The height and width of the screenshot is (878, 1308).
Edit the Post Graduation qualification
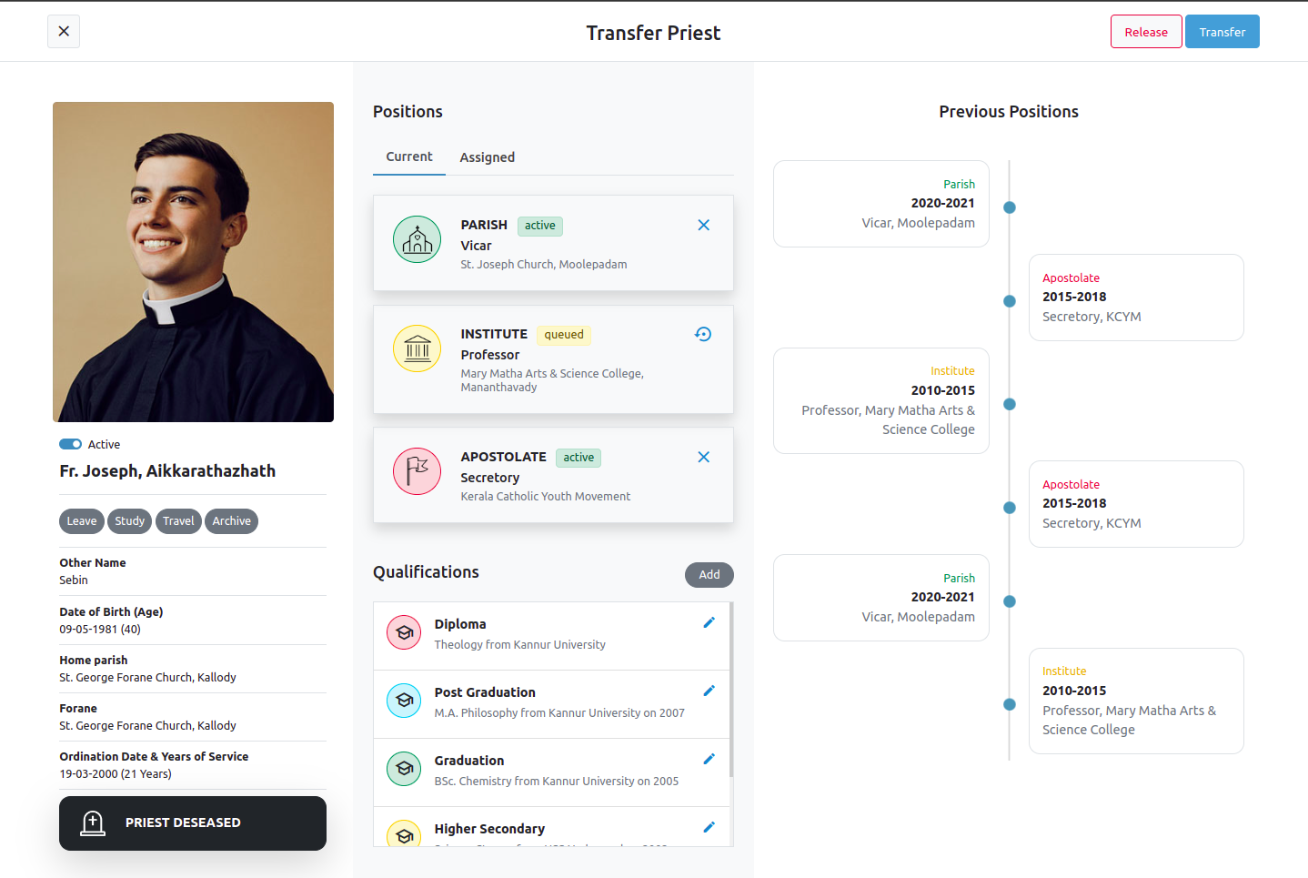(x=709, y=691)
